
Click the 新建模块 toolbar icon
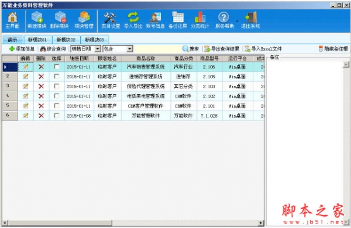(37, 20)
